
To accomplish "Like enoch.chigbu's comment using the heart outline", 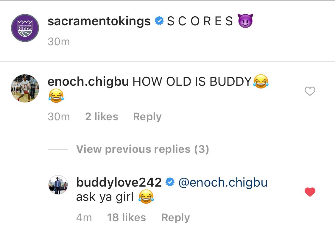I will pos(310,91).
